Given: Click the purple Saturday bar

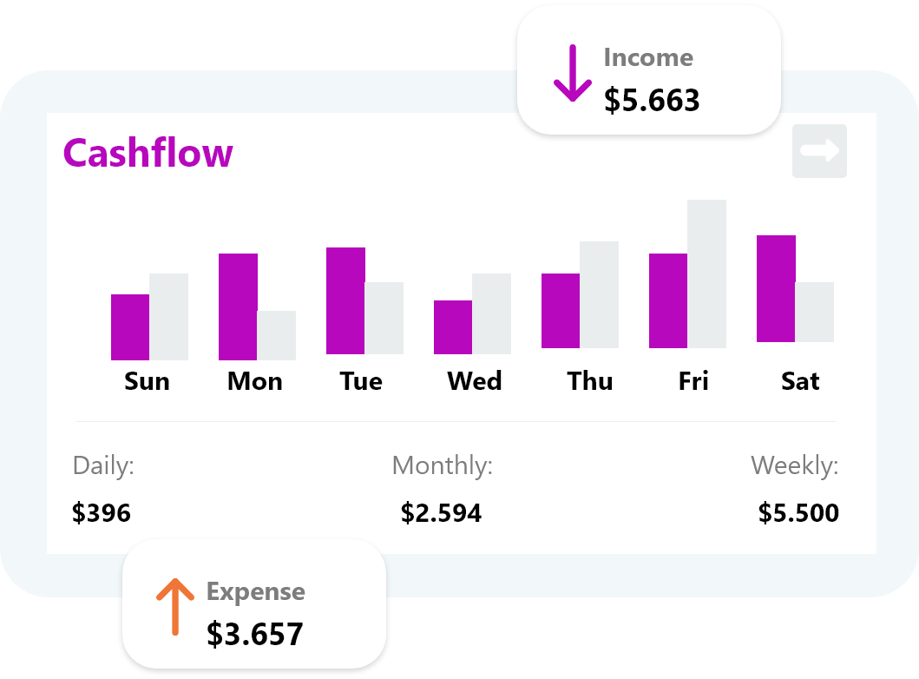Looking at the screenshot, I should [776, 288].
